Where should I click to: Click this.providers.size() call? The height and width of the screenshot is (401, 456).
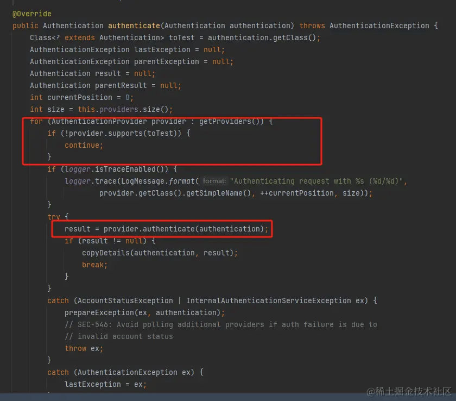point(125,109)
